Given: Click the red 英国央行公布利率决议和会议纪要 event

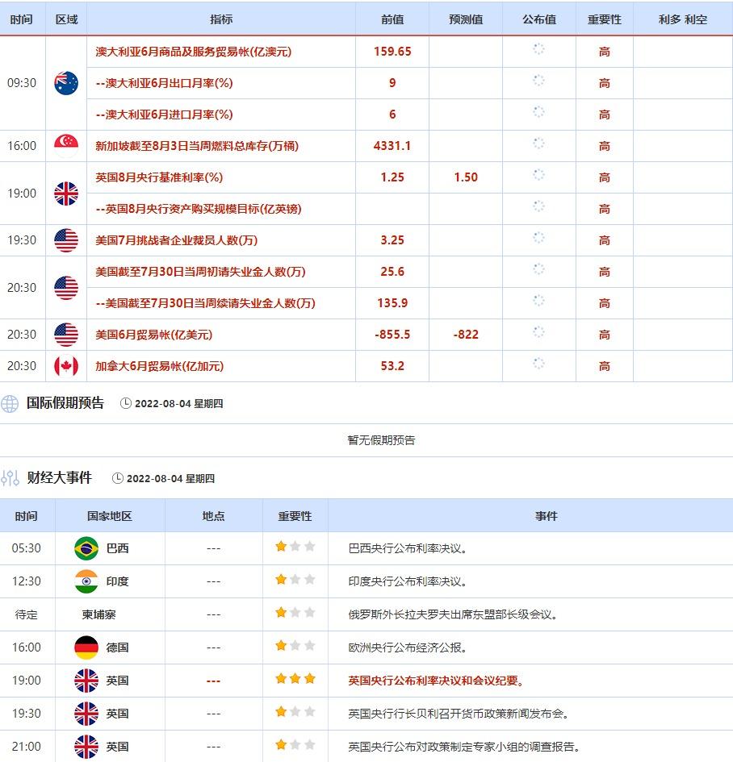Looking at the screenshot, I should pyautogui.click(x=436, y=681).
